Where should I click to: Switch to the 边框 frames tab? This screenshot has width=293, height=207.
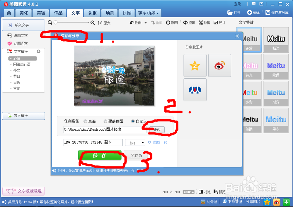tap(92, 13)
